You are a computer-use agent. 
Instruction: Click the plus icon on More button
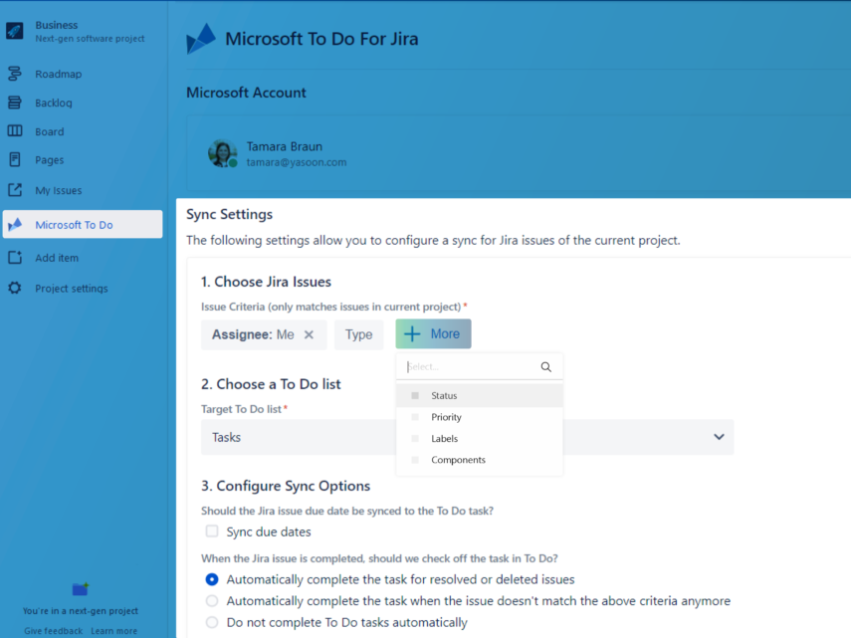pos(412,333)
